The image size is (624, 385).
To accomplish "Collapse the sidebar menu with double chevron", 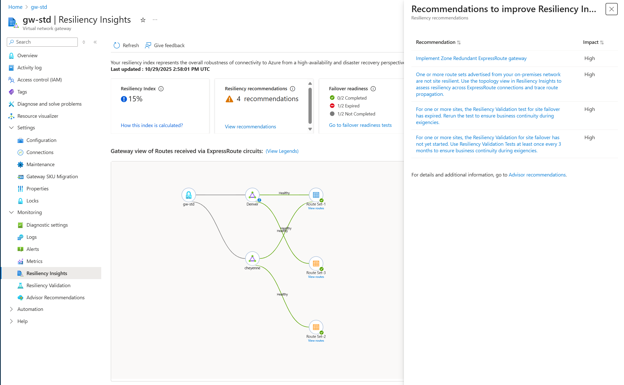I will pyautogui.click(x=95, y=42).
